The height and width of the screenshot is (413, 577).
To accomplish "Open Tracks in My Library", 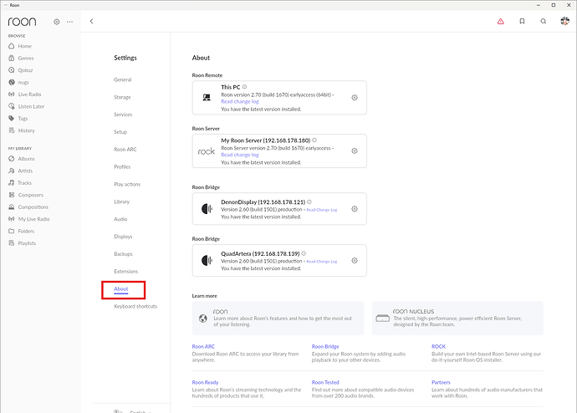I will [20, 183].
